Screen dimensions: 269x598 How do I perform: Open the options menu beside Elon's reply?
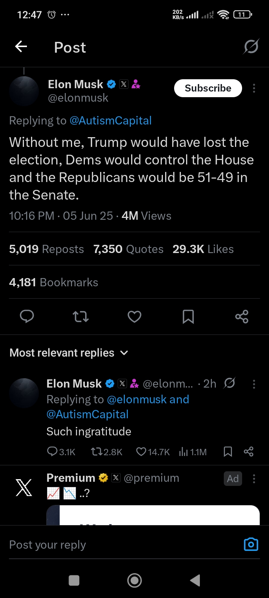[x=254, y=384]
